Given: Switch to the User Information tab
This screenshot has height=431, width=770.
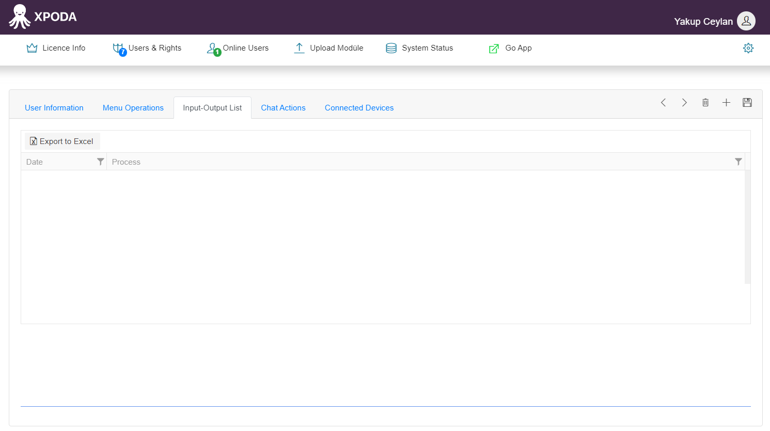Looking at the screenshot, I should coord(54,108).
